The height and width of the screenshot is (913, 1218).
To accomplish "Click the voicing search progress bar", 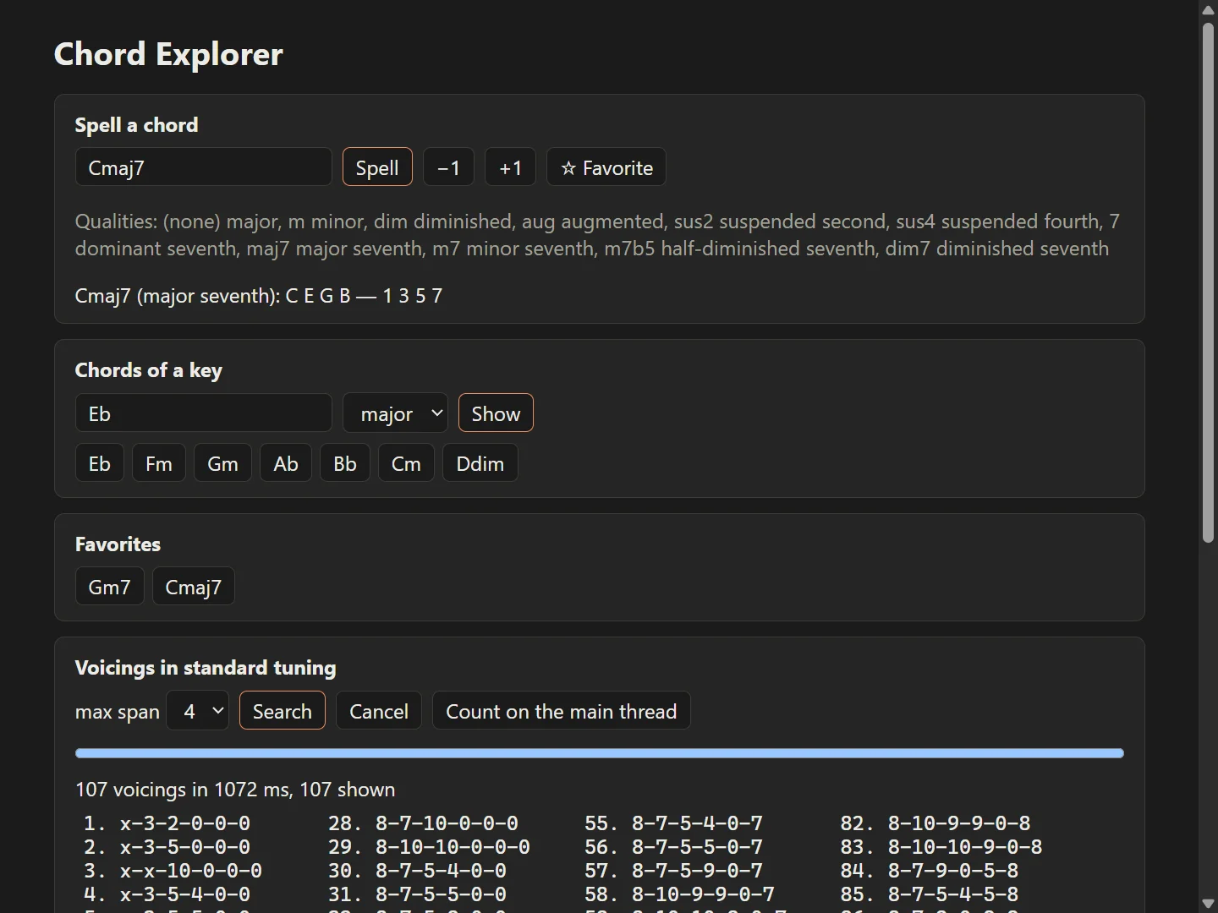I will [600, 753].
